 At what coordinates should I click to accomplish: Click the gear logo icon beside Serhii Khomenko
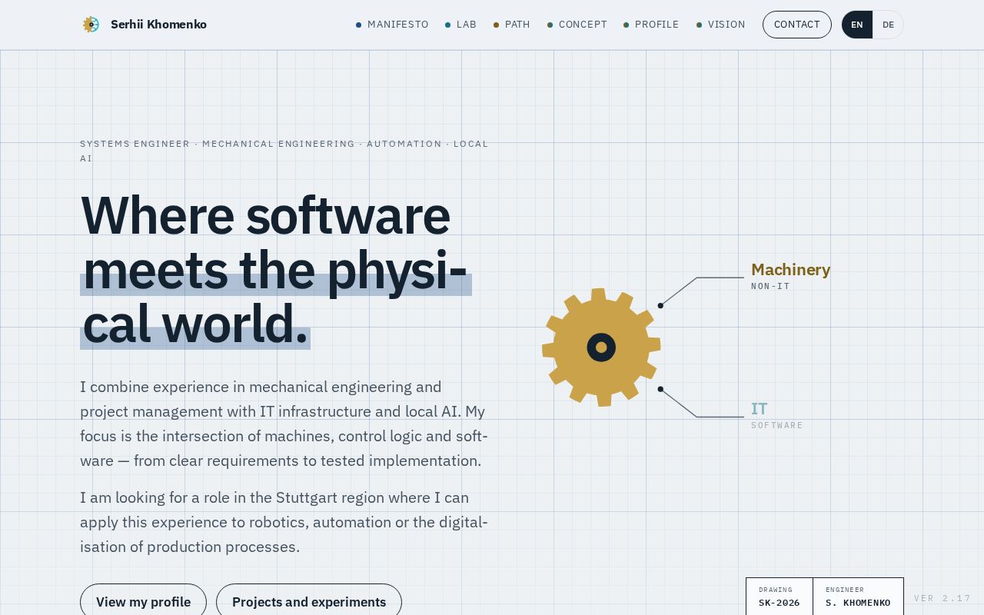point(91,25)
